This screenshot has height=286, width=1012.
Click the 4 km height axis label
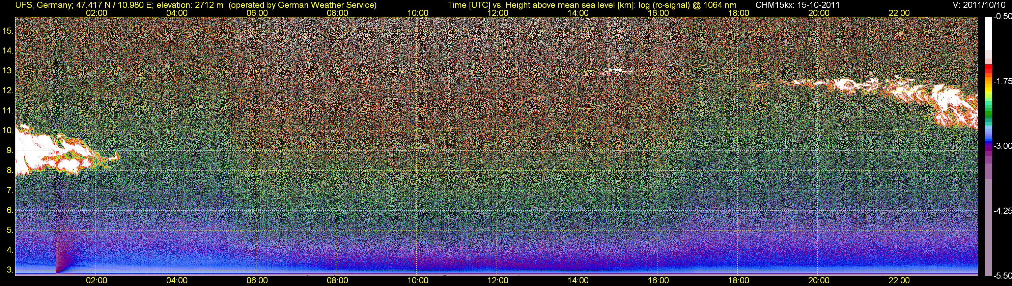coord(10,250)
